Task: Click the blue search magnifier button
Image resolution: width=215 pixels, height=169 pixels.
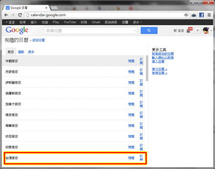Action: pos(149,30)
